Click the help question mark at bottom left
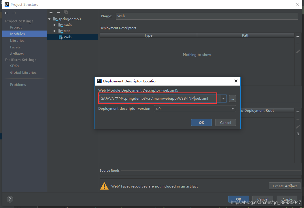Screen dimensions: 304x208 point(10,199)
